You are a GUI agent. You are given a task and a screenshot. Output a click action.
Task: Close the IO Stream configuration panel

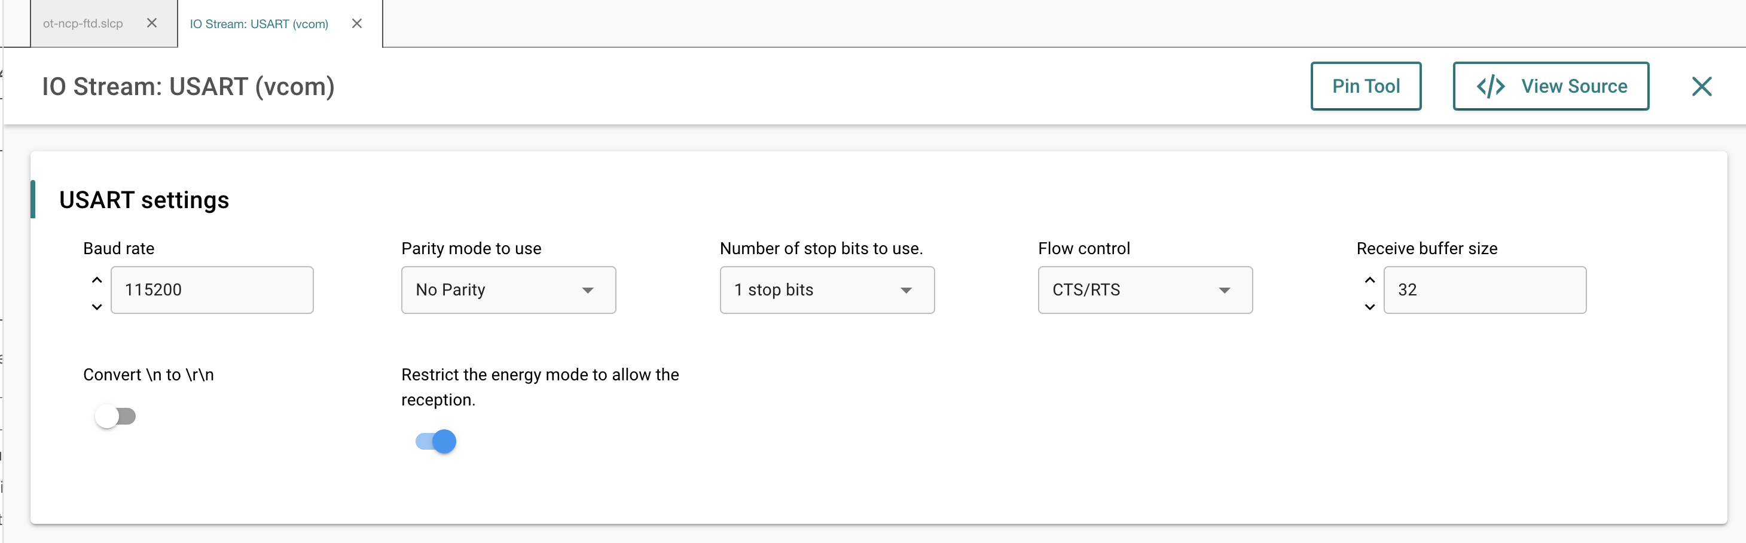point(1701,86)
